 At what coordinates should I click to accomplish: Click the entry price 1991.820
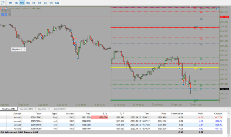click(x=86, y=117)
